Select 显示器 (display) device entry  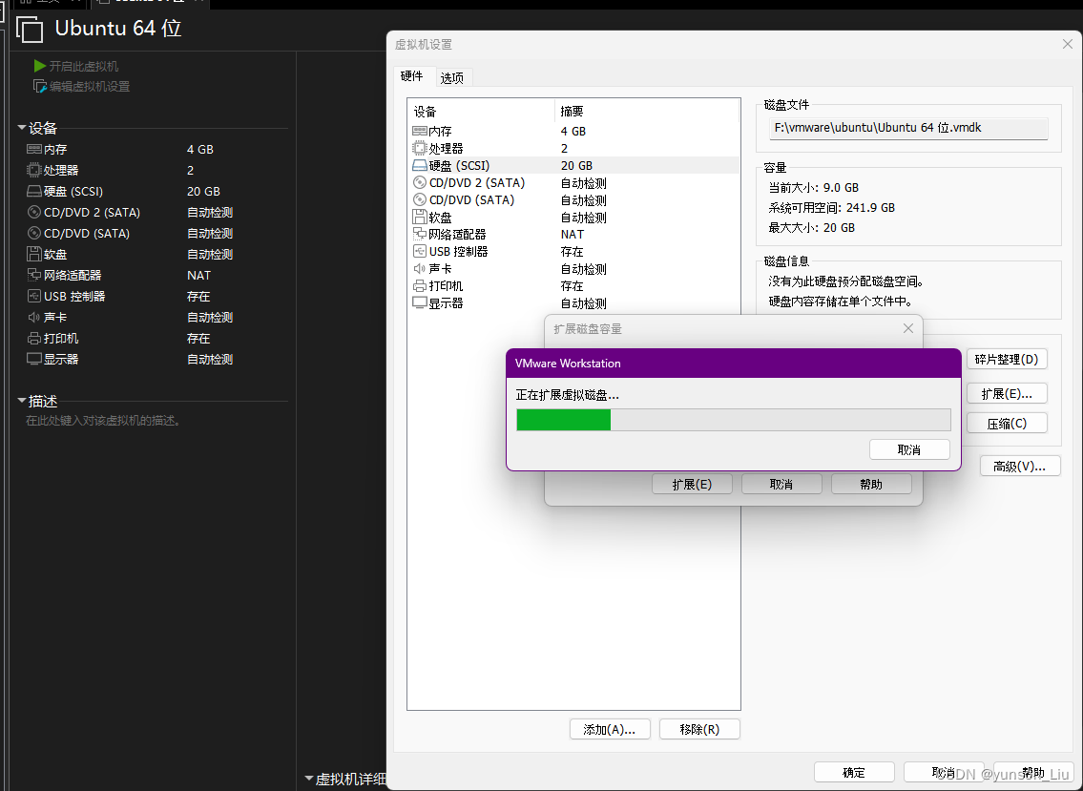448,302
